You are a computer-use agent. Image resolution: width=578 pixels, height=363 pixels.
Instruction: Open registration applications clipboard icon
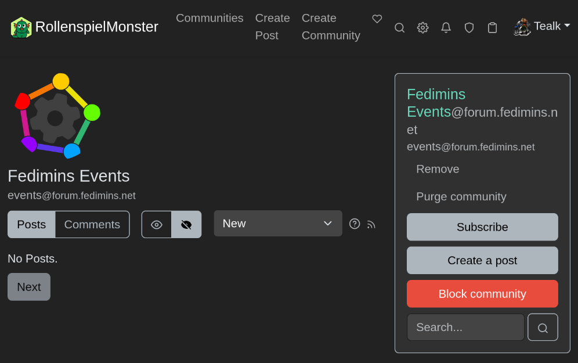(x=492, y=27)
